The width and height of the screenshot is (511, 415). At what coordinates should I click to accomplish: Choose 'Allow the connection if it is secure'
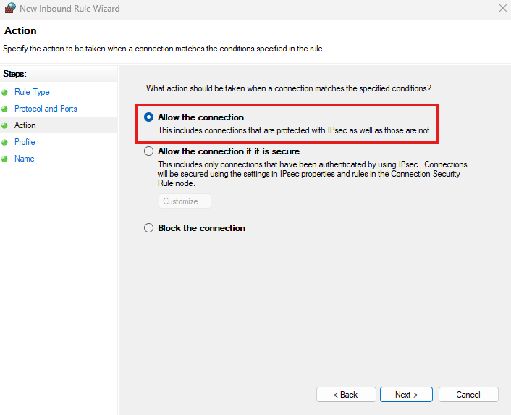[149, 151]
